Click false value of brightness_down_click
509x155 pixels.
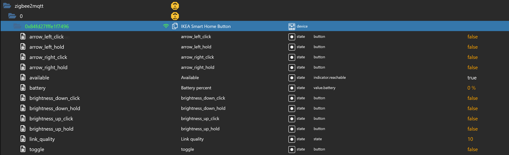click(x=472, y=98)
